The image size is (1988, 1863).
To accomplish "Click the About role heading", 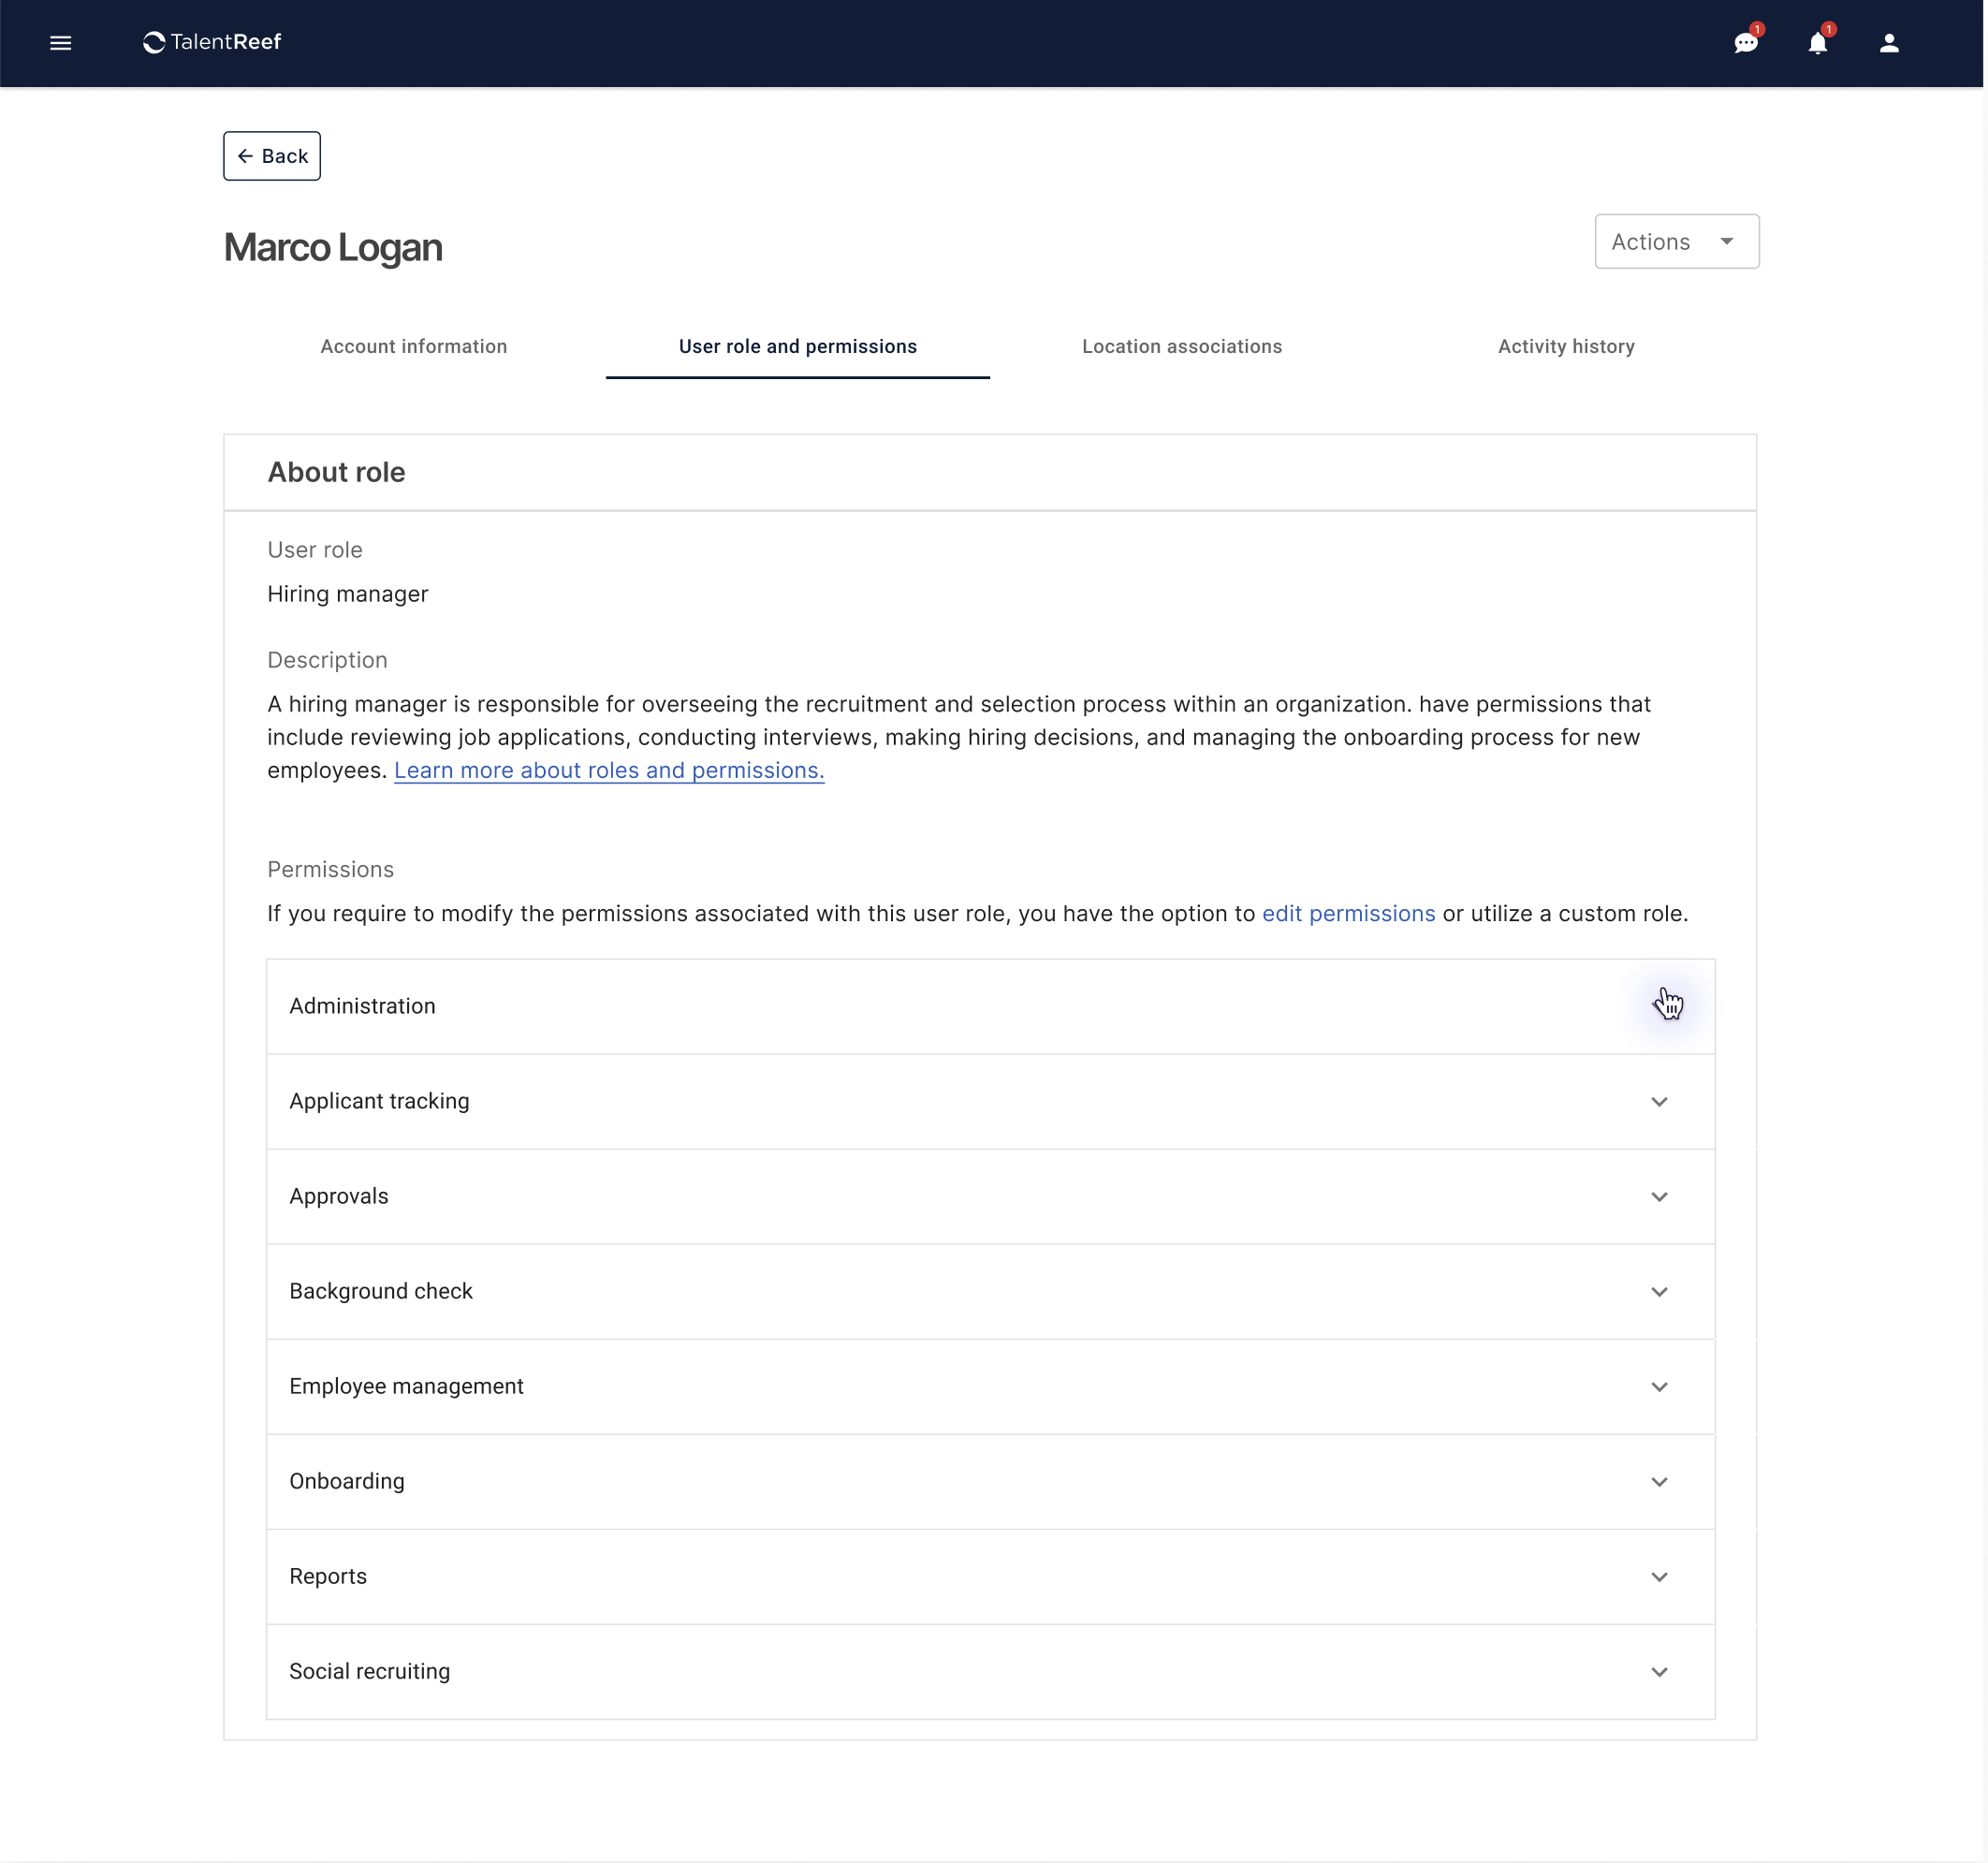I will pyautogui.click(x=336, y=472).
